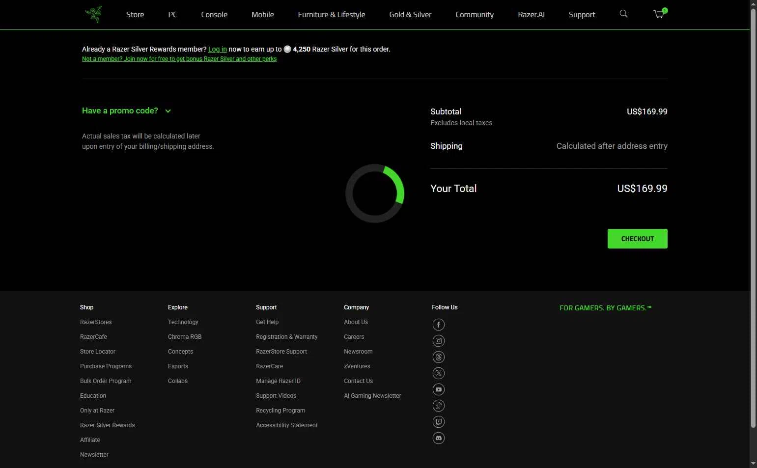Open RazerCare footer link
The image size is (757, 468).
(x=269, y=366)
